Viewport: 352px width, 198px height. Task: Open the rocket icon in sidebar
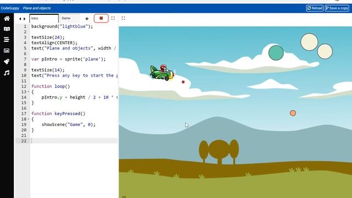(7, 61)
